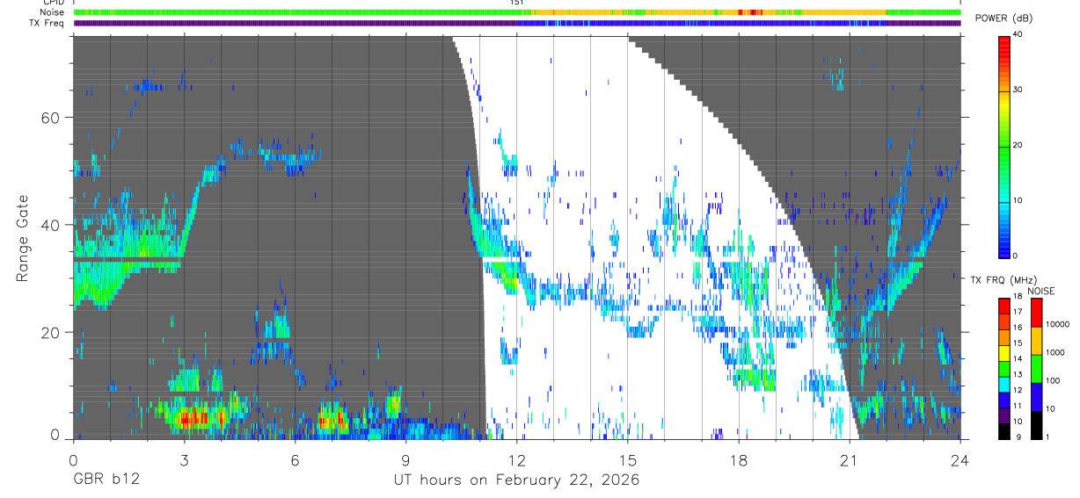The height and width of the screenshot is (498, 1080).
Task: Click the power colorbar label '30'
Action: tap(1019, 90)
